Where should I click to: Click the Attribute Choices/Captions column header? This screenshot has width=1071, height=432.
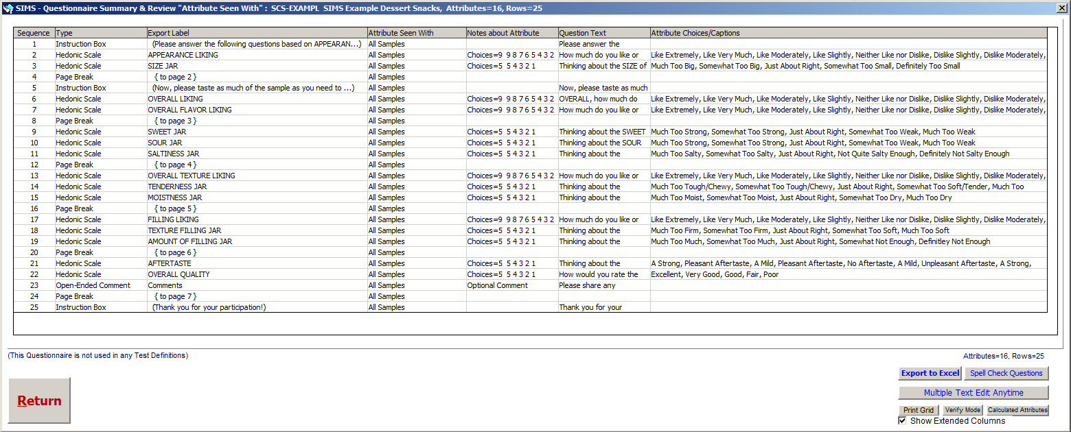click(x=848, y=33)
